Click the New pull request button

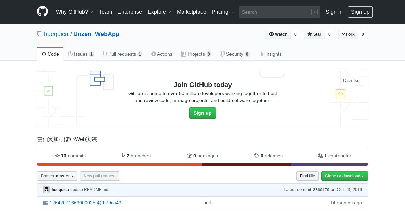coord(100,176)
